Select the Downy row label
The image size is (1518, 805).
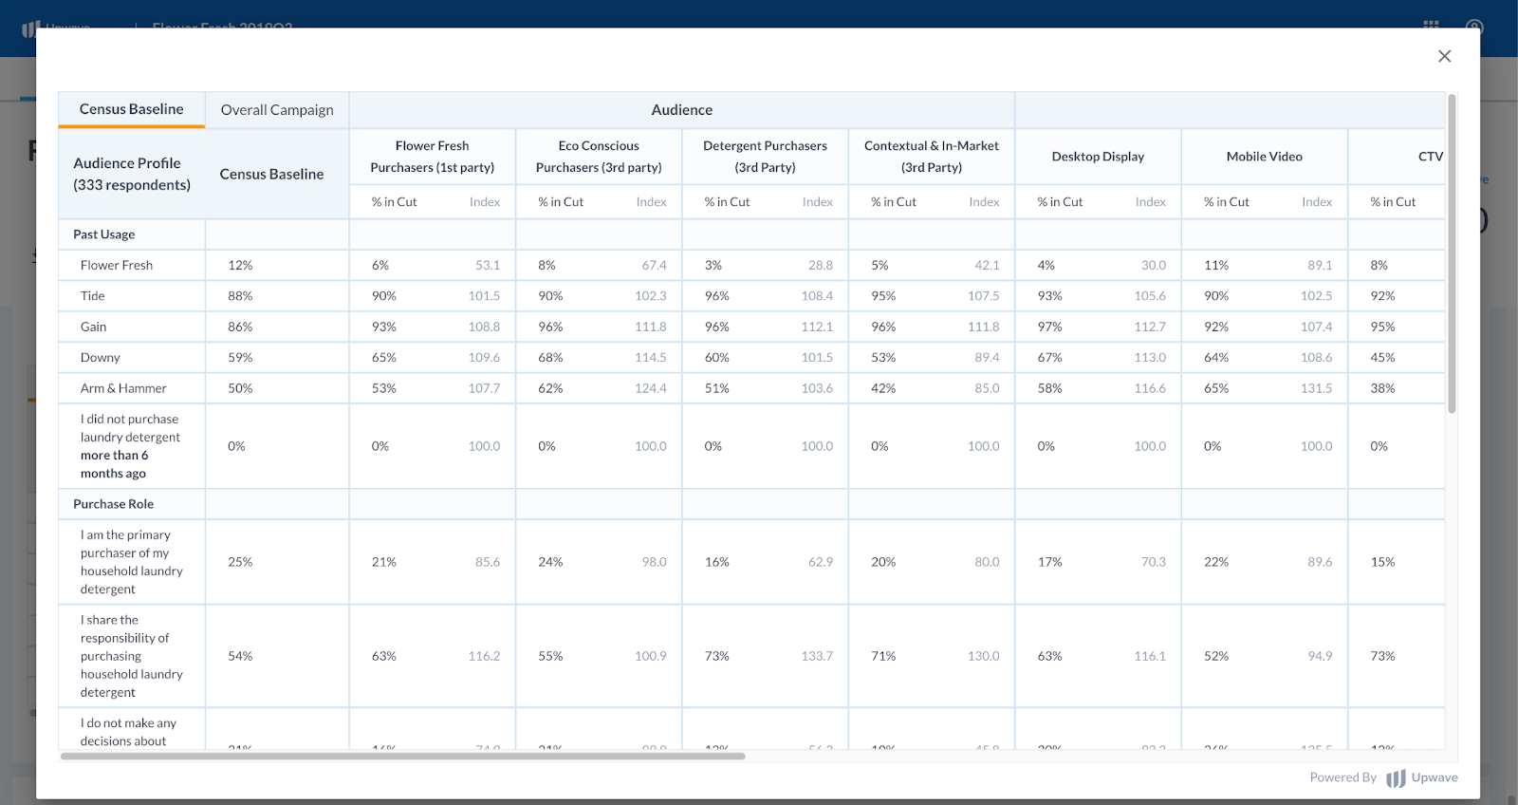tap(101, 358)
